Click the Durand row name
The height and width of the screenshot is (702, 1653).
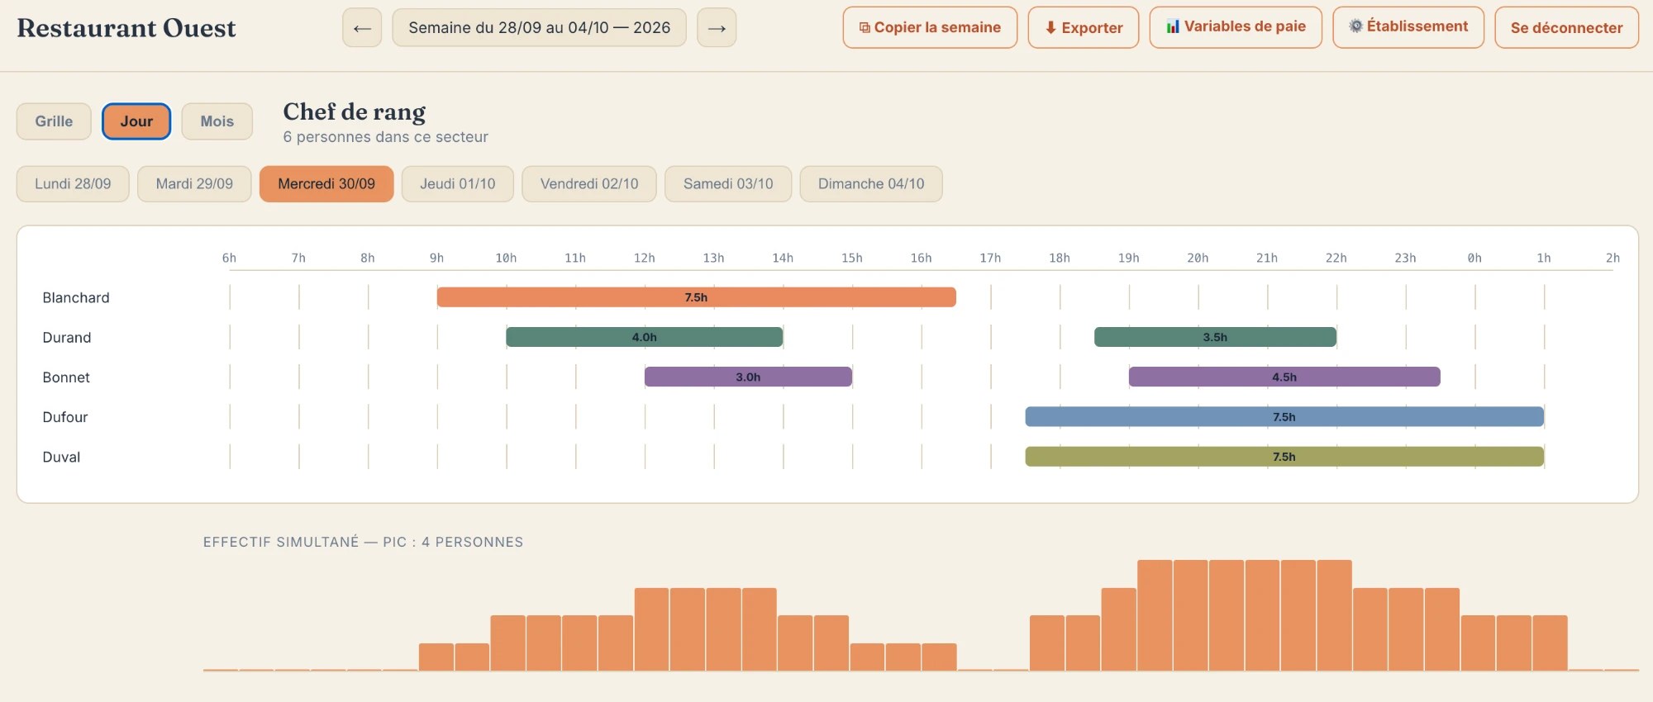point(67,337)
